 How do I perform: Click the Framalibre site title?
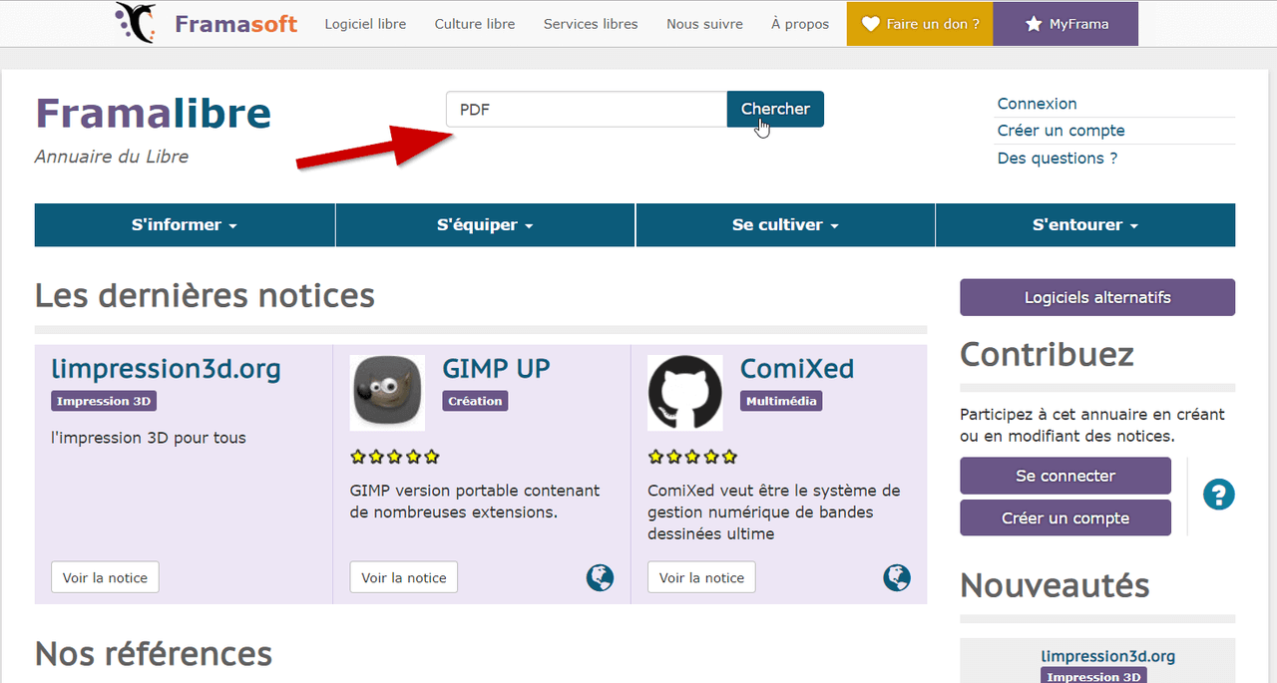pyautogui.click(x=154, y=114)
